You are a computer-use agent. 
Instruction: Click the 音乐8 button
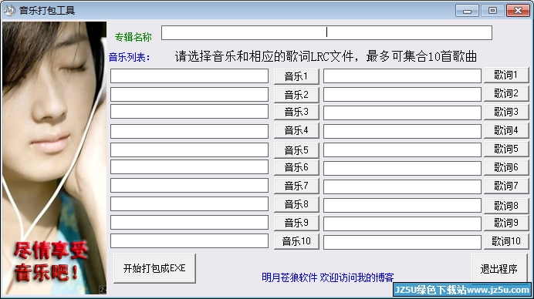pyautogui.click(x=296, y=204)
